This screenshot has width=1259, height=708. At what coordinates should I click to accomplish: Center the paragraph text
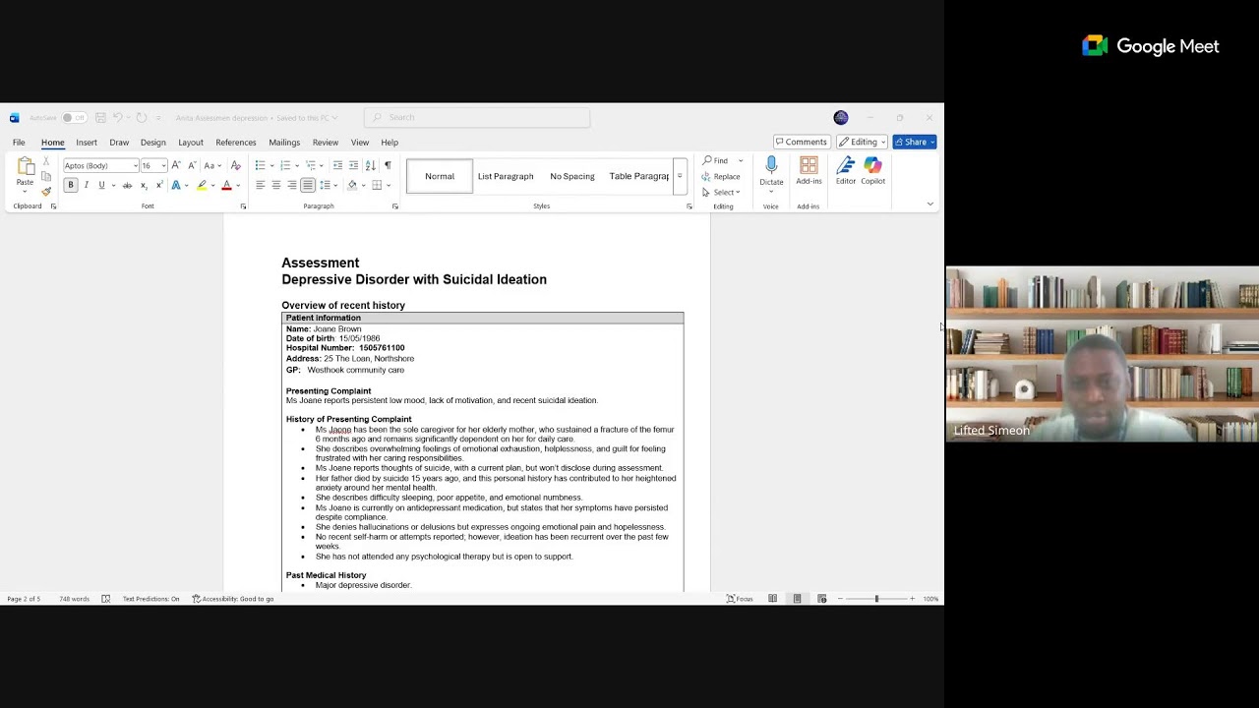pos(275,185)
